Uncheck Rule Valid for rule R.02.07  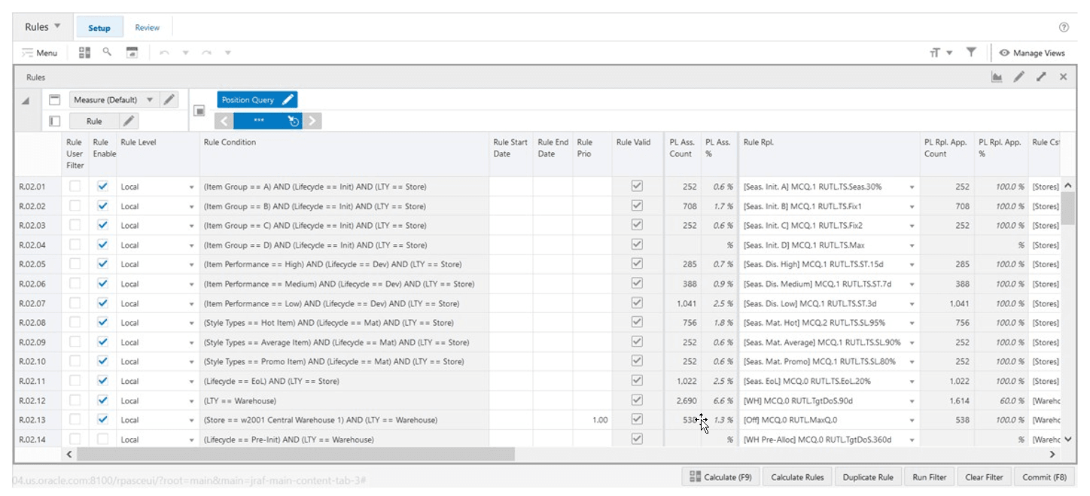point(636,303)
